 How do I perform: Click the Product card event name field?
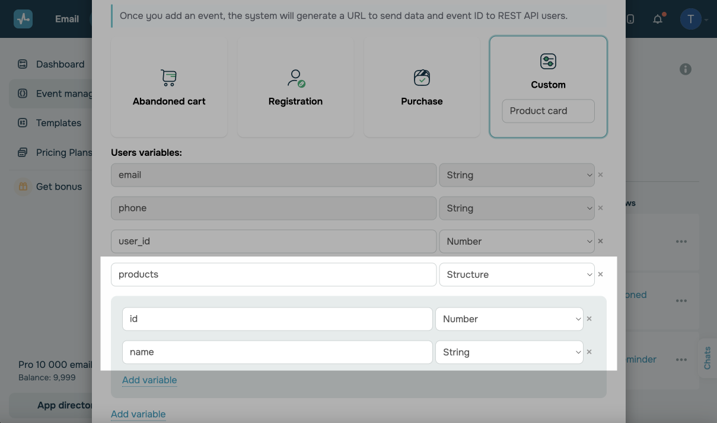(x=548, y=111)
